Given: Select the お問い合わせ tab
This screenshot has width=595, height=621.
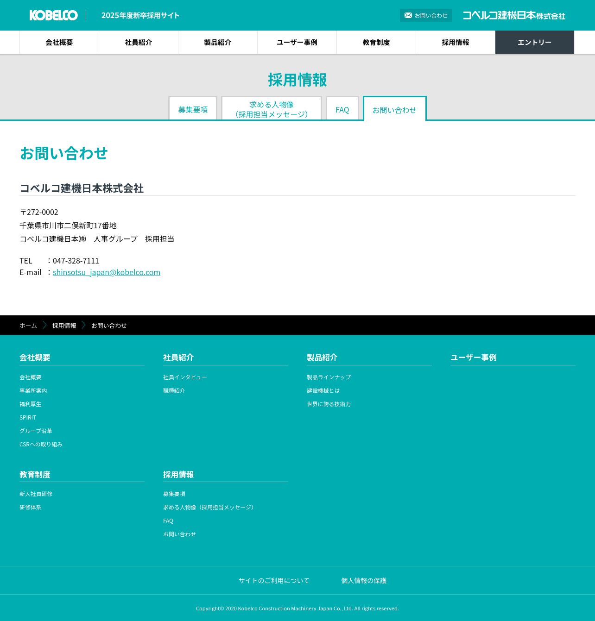Looking at the screenshot, I should [x=395, y=109].
